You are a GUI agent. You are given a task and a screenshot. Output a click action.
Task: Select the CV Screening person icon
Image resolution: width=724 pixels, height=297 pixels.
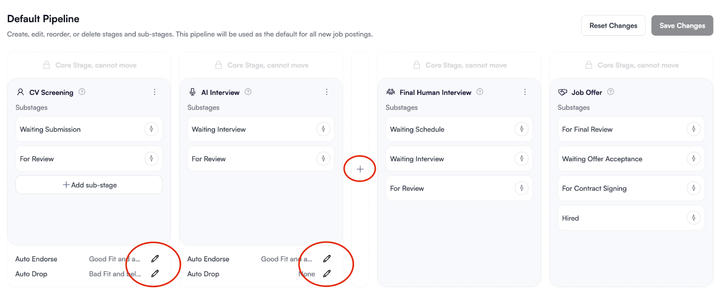click(20, 92)
